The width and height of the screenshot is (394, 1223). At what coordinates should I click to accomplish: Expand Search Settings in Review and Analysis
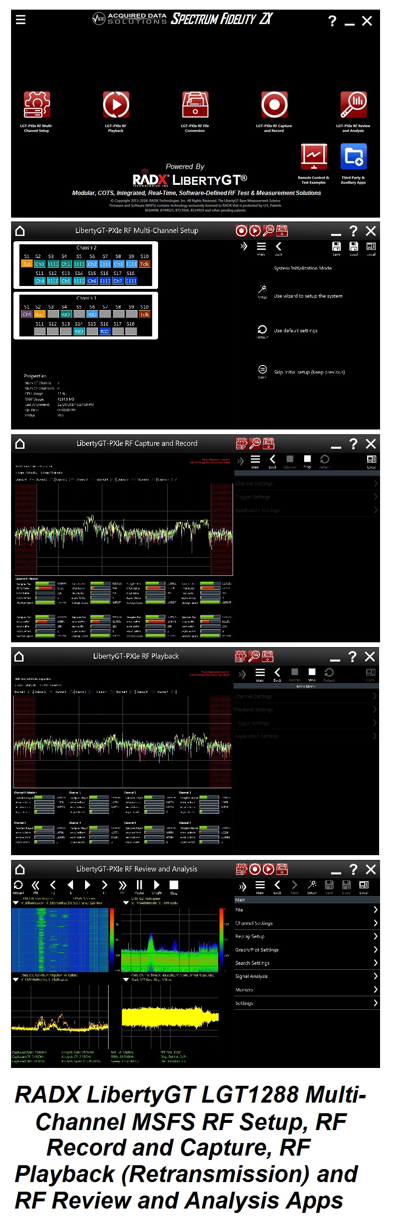click(x=307, y=963)
